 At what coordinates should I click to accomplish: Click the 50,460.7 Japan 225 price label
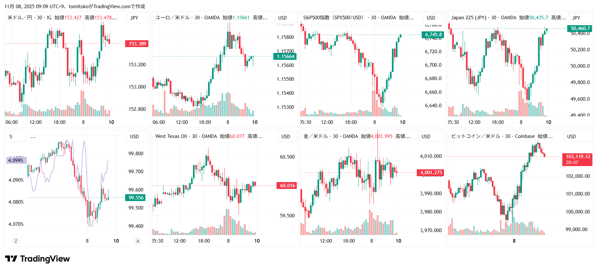(x=580, y=28)
